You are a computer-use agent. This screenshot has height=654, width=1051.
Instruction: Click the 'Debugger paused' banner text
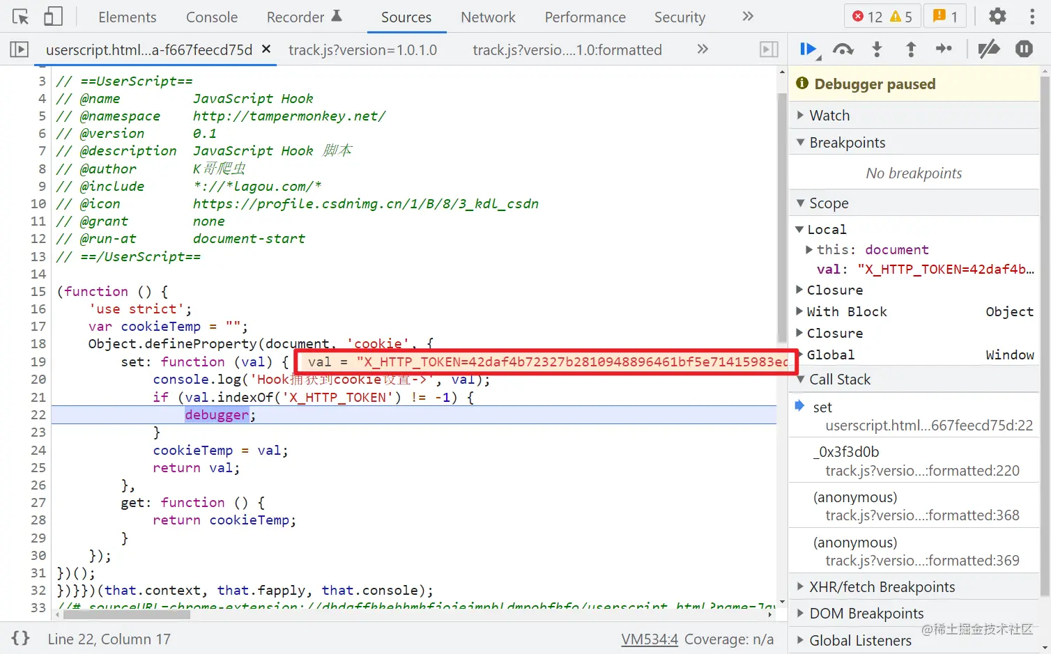pyautogui.click(x=875, y=84)
